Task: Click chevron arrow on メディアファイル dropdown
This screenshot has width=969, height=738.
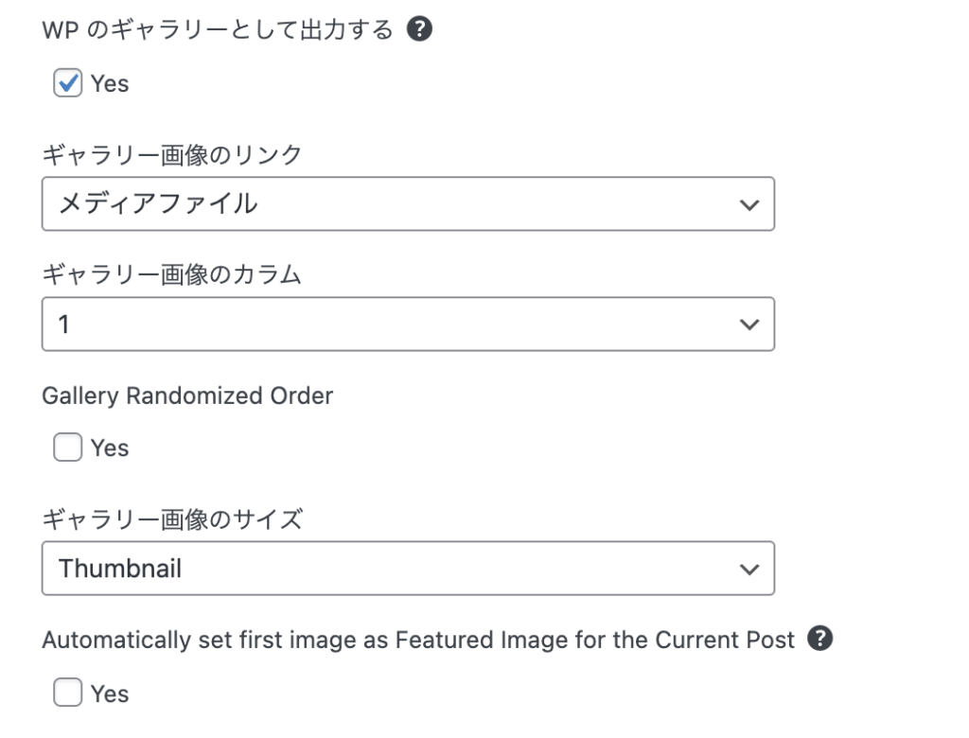Action: pos(749,204)
